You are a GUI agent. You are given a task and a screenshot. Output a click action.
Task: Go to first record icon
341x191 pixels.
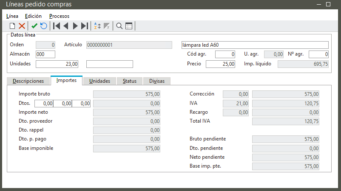pos(57,26)
